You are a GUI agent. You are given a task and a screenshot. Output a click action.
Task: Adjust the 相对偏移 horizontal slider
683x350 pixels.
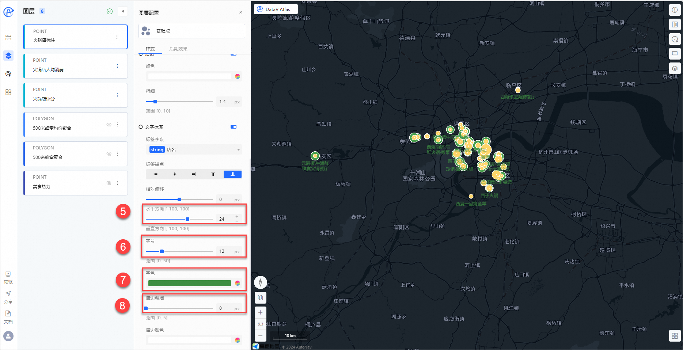tap(179, 199)
